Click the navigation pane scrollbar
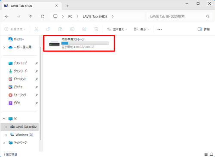This screenshot has height=157, width=215. coord(41,93)
